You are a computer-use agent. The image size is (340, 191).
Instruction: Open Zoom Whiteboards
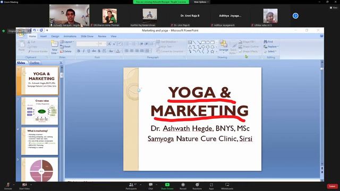coord(227,186)
